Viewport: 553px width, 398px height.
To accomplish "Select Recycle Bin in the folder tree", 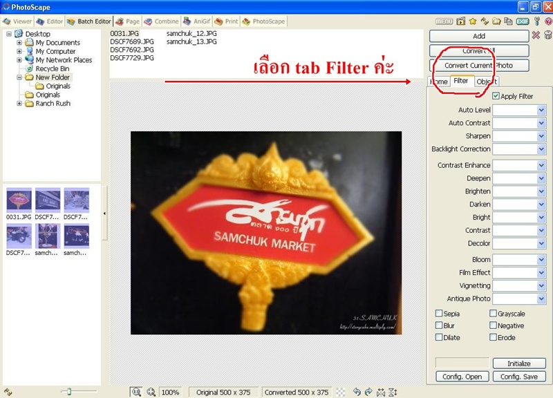I will coord(53,68).
